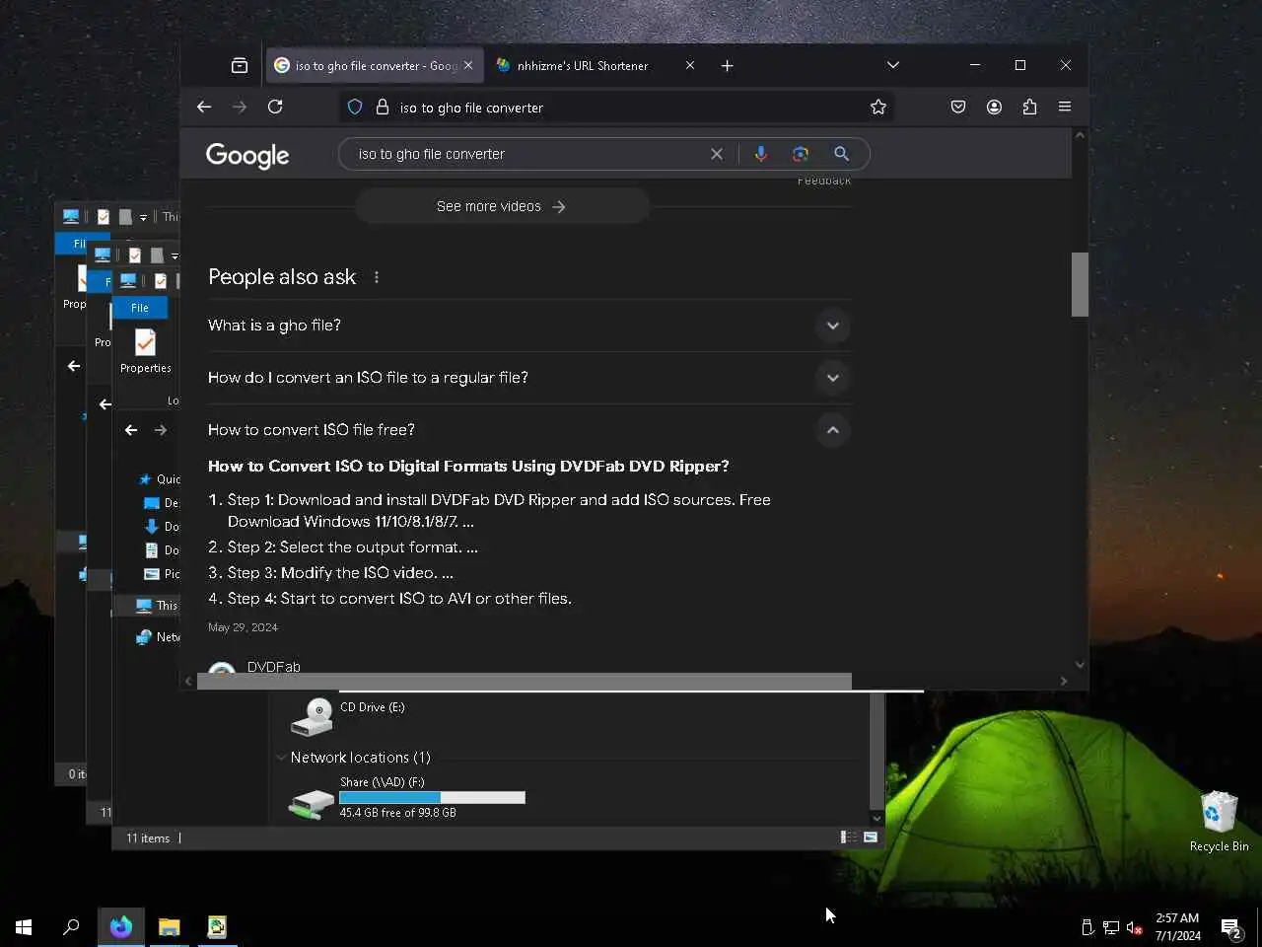Image resolution: width=1262 pixels, height=947 pixels.
Task: Select Network in Explorer navigation pane
Action: click(158, 637)
